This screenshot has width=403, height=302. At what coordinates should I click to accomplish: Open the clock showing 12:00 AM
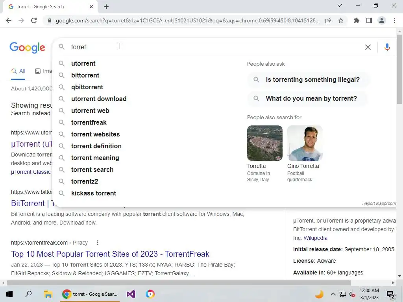click(x=369, y=294)
